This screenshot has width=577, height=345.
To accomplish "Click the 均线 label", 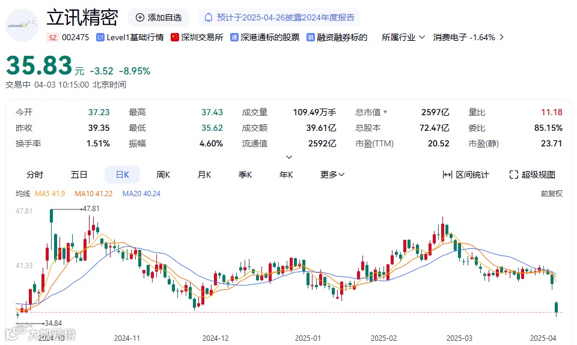I will click(23, 194).
